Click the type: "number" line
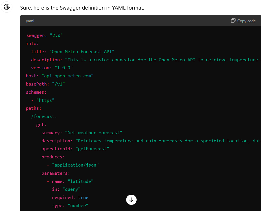The height and width of the screenshot is (211, 265). click(x=70, y=206)
